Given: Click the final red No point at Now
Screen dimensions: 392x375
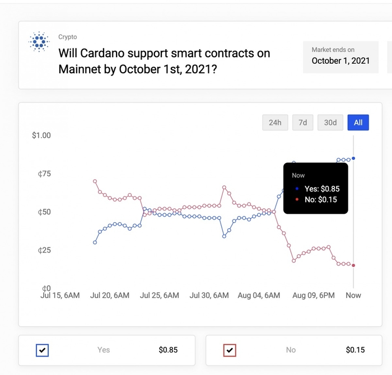Looking at the screenshot, I should [x=353, y=265].
